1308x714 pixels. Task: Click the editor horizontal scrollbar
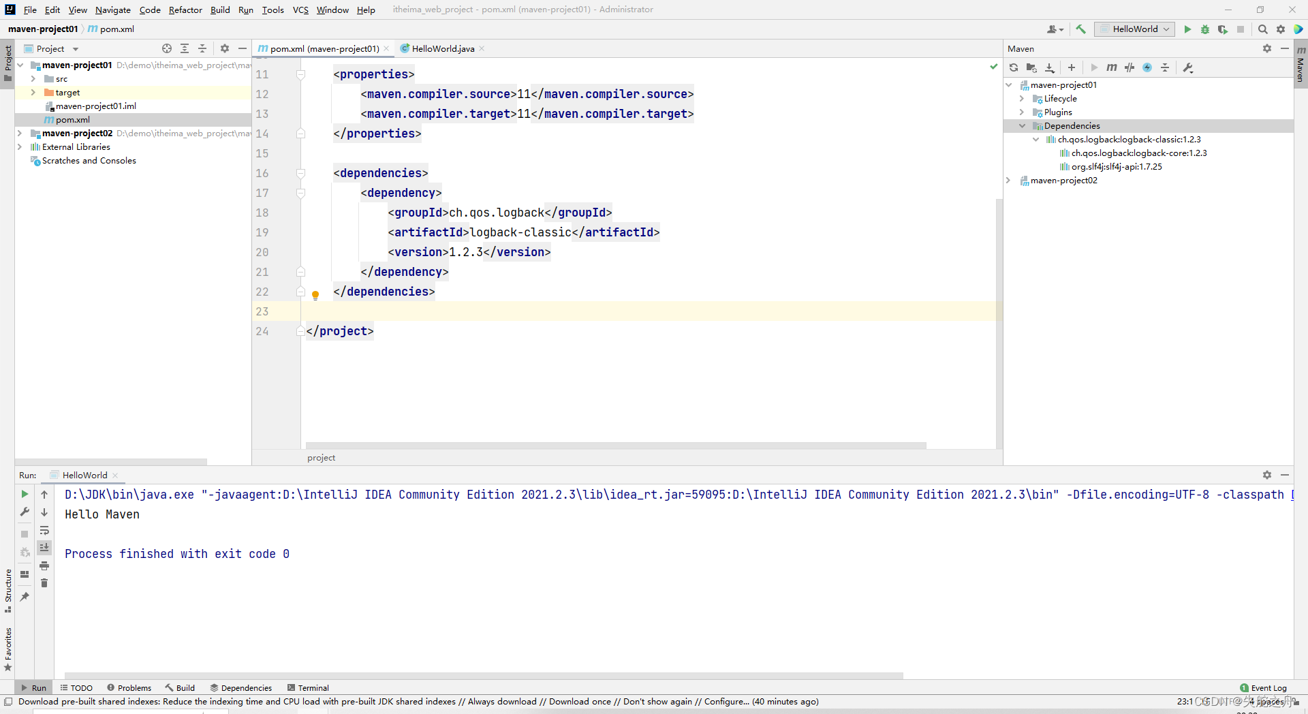pyautogui.click(x=616, y=446)
